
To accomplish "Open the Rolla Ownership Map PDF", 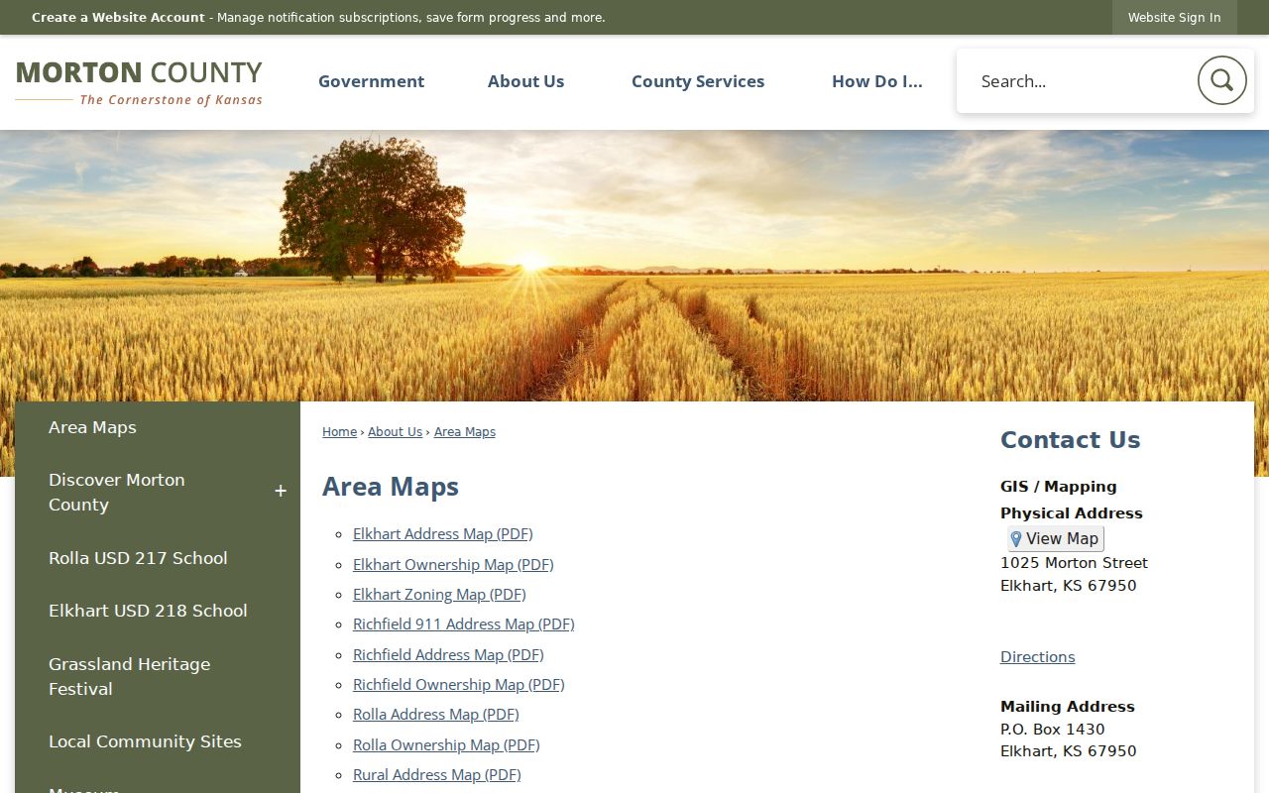I will point(446,745).
